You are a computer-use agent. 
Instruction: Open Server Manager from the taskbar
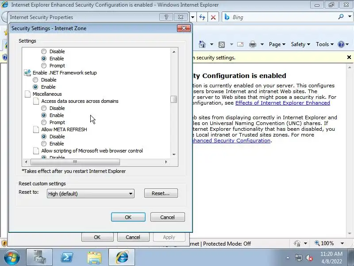pos(39,257)
